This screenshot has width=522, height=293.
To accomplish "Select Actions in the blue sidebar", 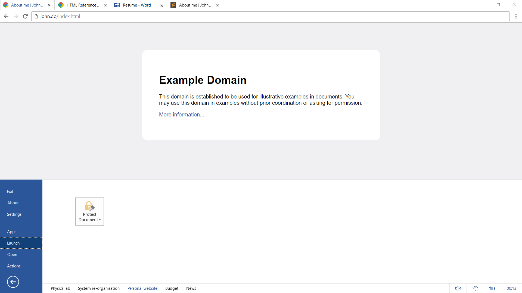I will point(21,266).
